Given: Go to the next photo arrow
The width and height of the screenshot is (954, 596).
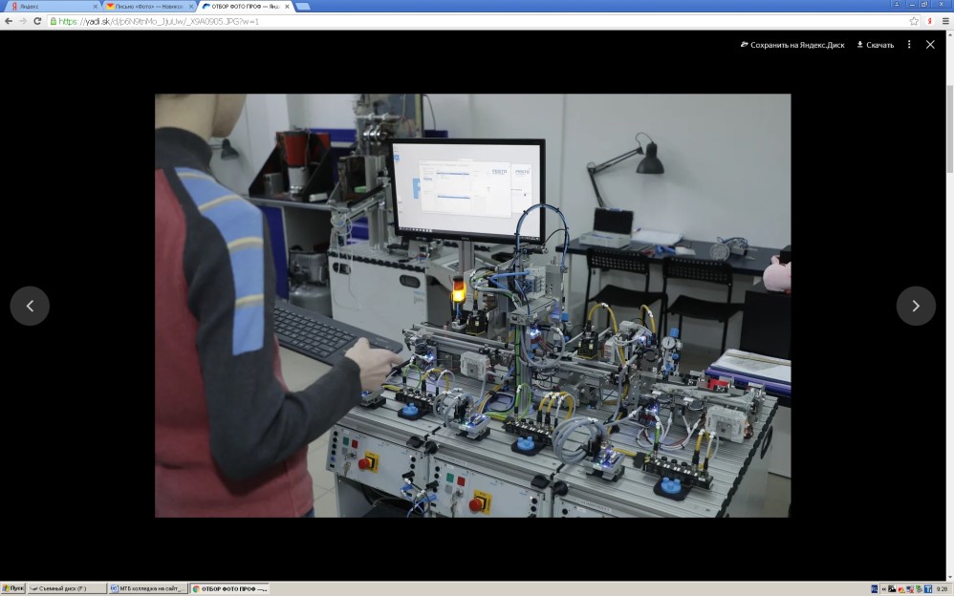Looking at the screenshot, I should click(x=915, y=306).
